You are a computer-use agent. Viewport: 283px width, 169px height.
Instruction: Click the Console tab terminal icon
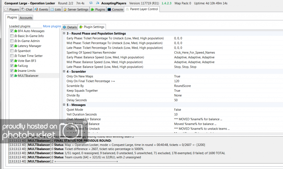(109, 9)
